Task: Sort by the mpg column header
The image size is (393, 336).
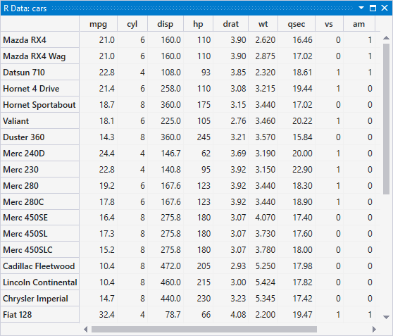Action: tap(99, 24)
